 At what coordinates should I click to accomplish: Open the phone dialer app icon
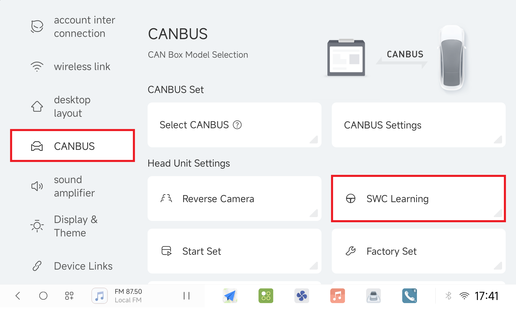(x=409, y=296)
